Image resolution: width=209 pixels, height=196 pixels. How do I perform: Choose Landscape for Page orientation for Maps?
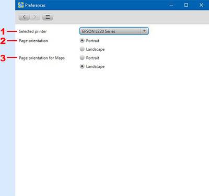pos(82,66)
